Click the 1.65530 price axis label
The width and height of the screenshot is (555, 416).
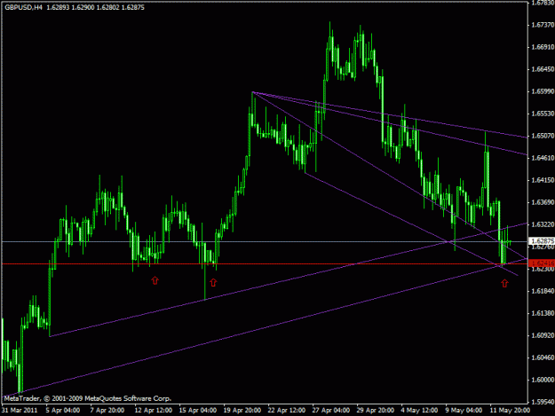click(543, 114)
